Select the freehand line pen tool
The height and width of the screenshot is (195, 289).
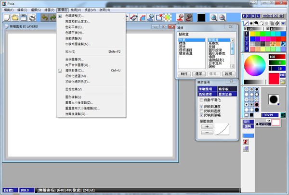[246, 24]
